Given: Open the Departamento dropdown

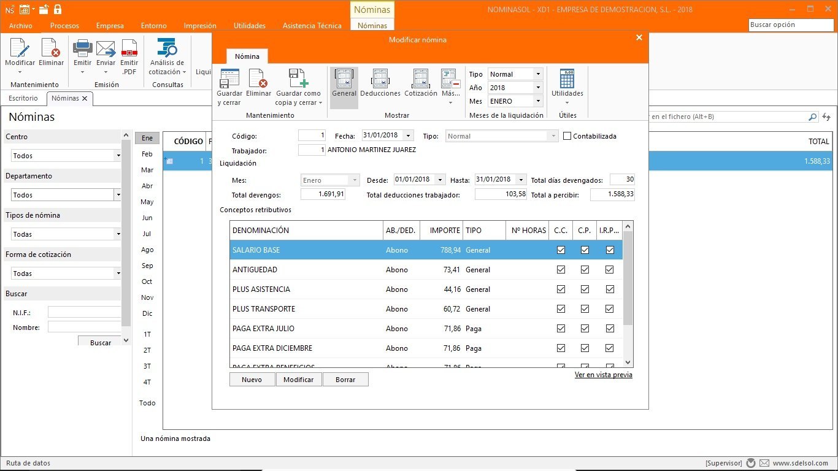Looking at the screenshot, I should (x=118, y=195).
